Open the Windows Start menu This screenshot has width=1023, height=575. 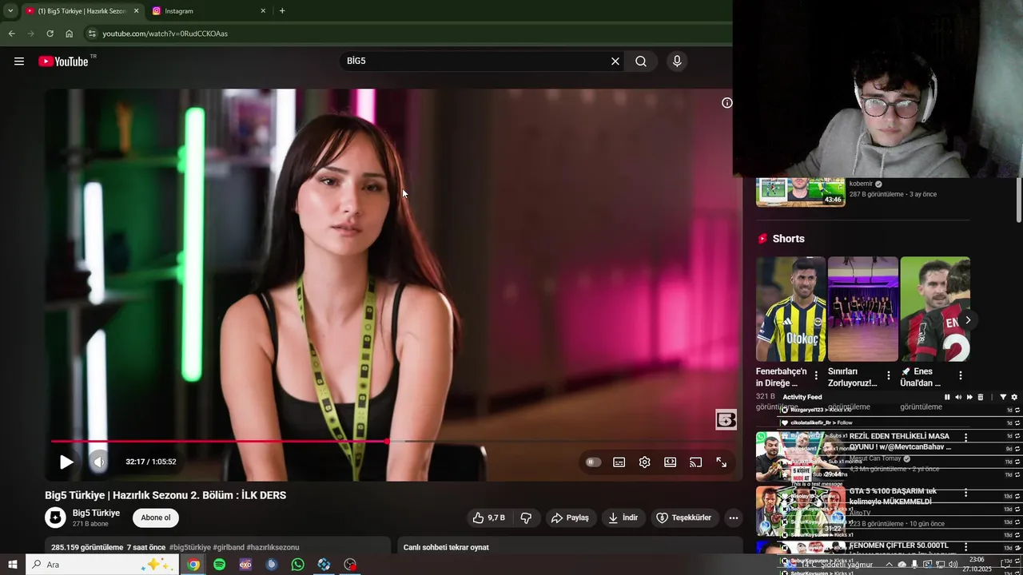(12, 565)
